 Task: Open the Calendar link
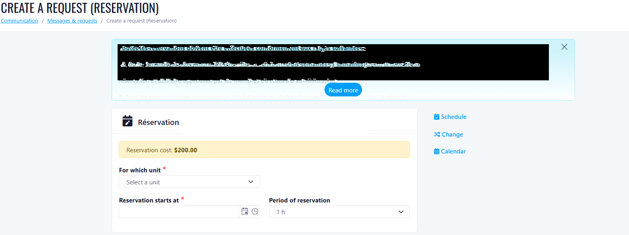450,151
